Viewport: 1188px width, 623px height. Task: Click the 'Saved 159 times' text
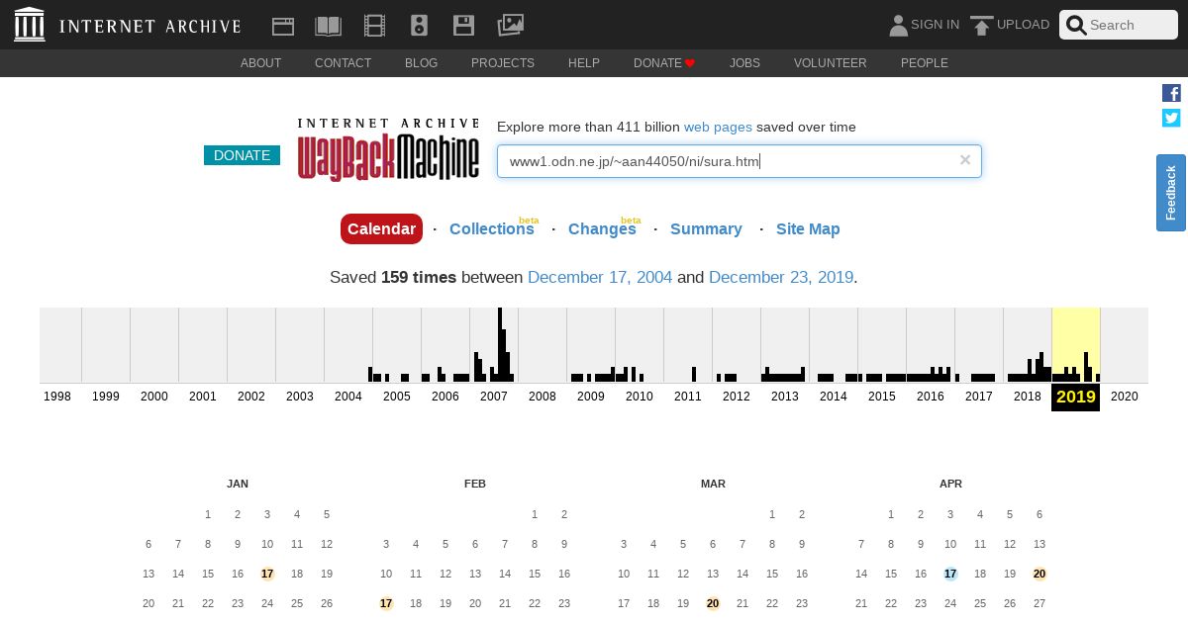click(393, 277)
